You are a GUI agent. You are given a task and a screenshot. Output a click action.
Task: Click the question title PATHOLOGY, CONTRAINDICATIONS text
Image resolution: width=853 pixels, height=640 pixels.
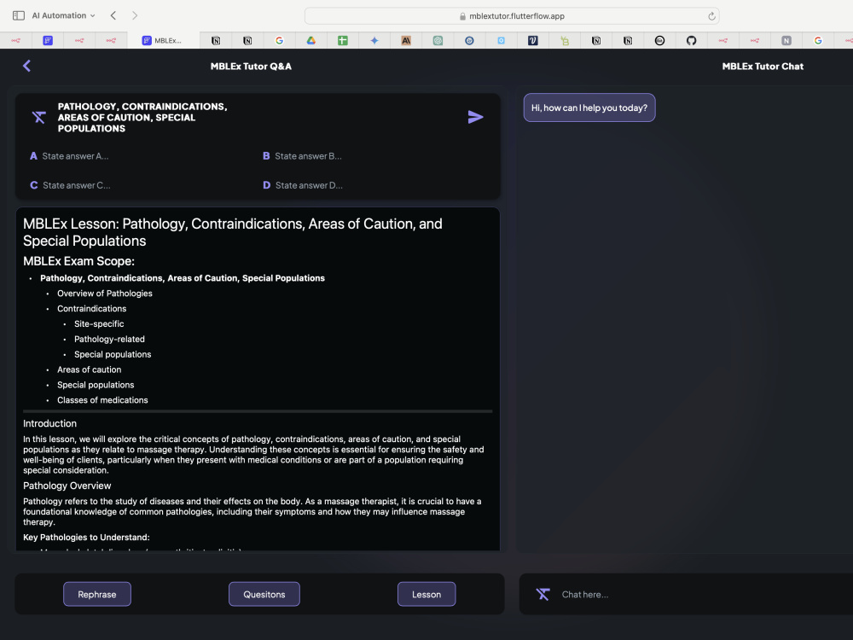point(142,118)
